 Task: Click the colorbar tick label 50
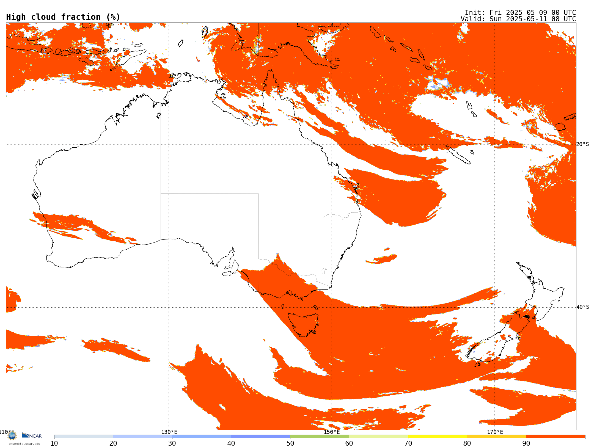(x=290, y=443)
